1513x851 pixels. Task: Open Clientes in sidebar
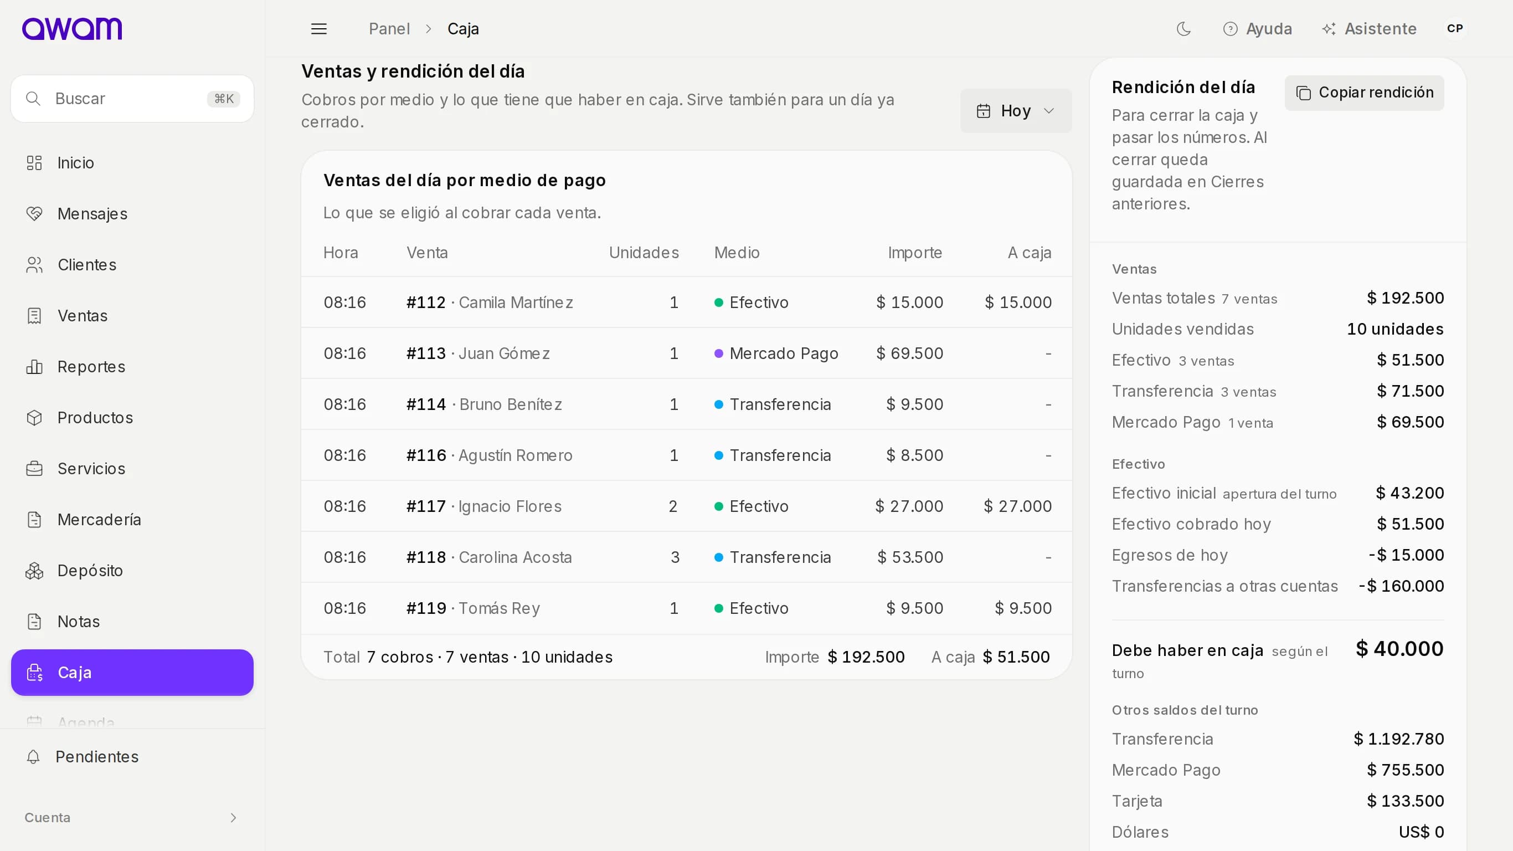(x=132, y=265)
